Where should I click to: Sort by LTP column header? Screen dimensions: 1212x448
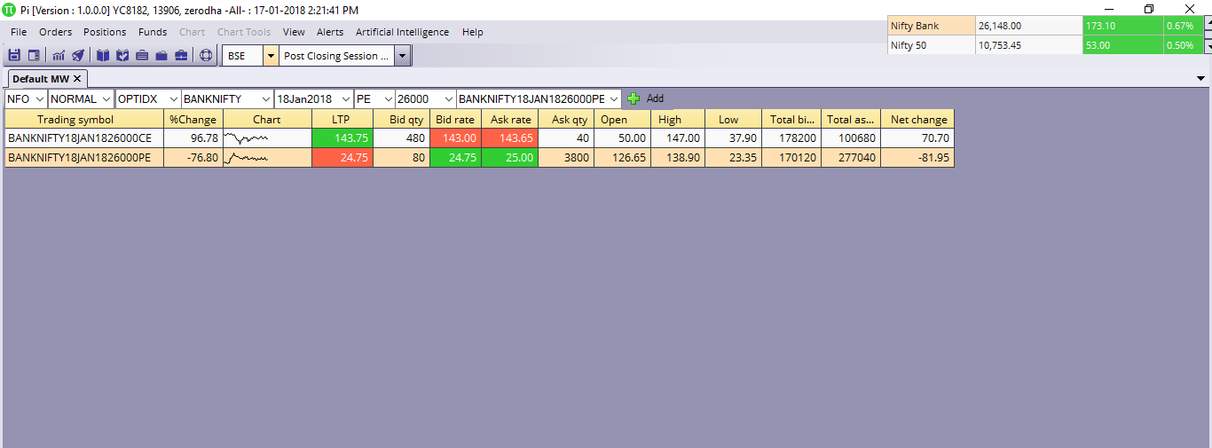pos(342,120)
